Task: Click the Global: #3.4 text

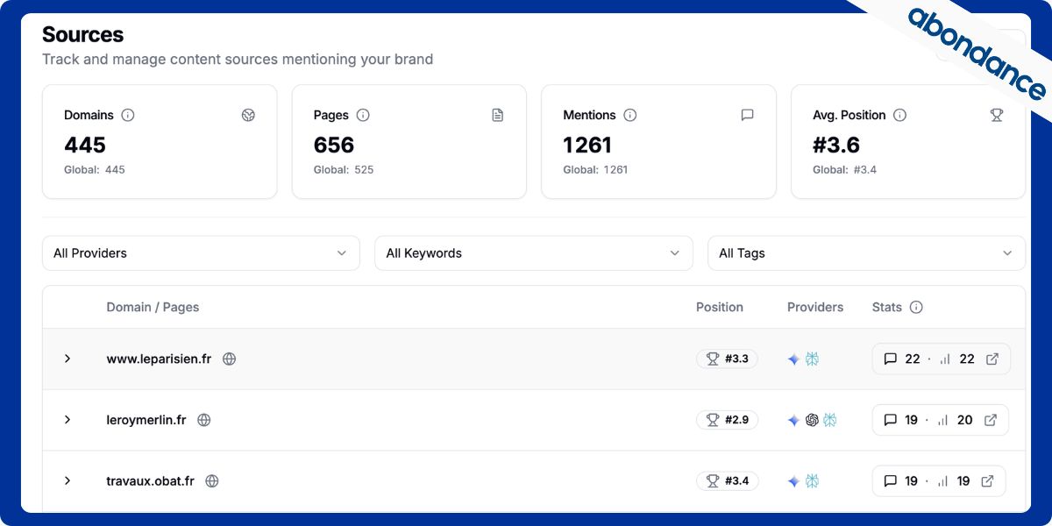Action: coord(844,169)
